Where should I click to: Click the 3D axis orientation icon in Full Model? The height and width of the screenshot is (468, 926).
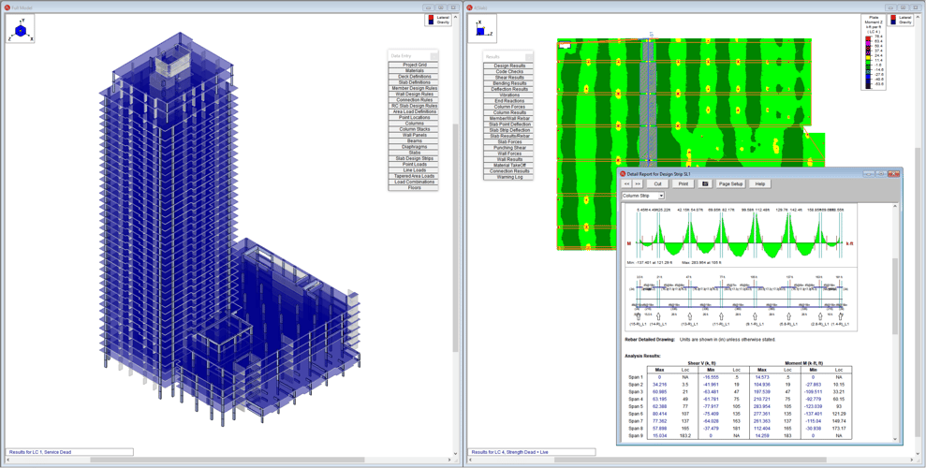point(20,29)
